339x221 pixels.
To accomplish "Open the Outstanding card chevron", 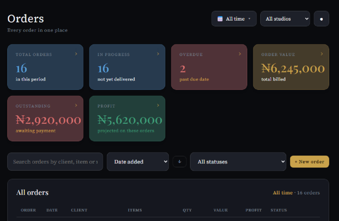I will click(76, 105).
